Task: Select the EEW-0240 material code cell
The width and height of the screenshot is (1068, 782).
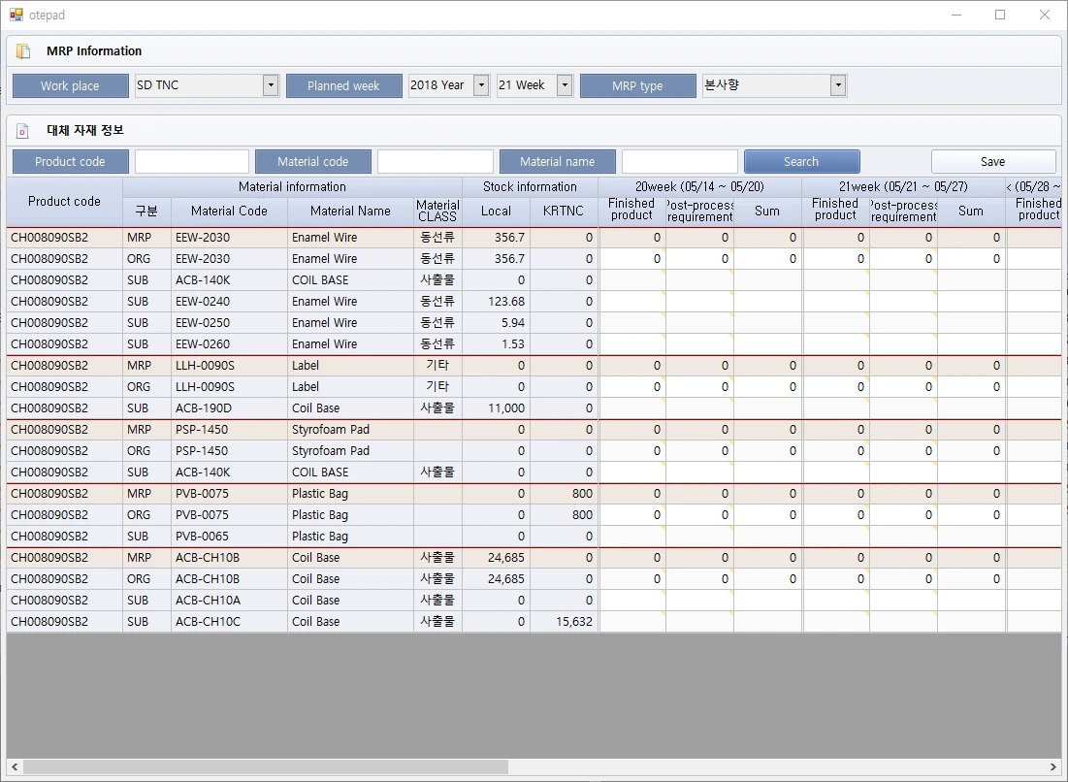Action: [x=230, y=301]
